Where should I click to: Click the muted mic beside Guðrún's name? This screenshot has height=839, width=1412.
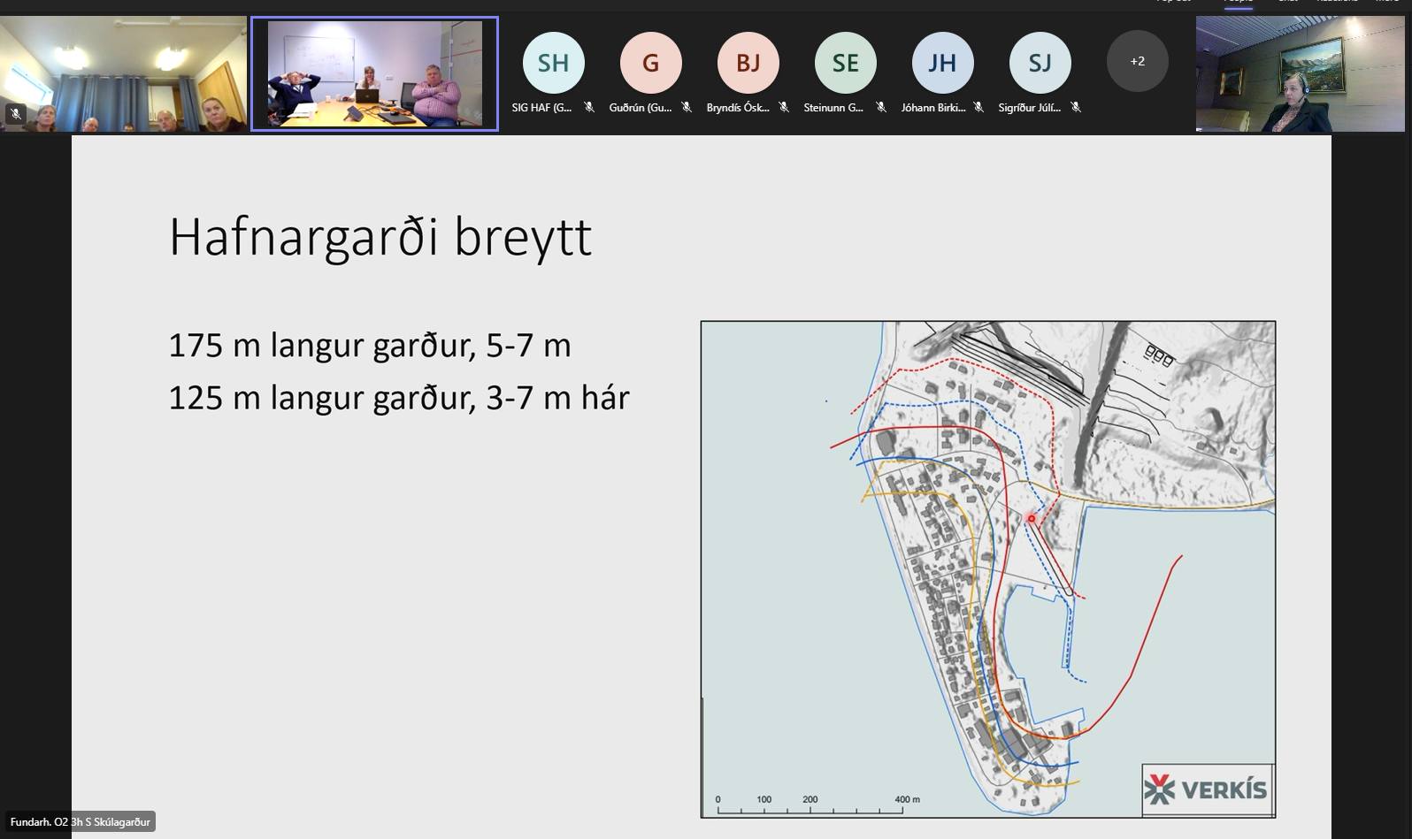pos(687,108)
